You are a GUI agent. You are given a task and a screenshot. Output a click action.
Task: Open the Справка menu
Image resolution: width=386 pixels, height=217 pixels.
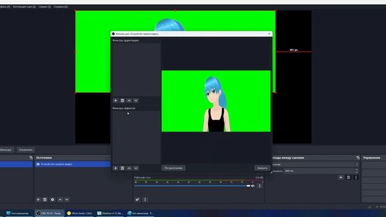(60, 7)
